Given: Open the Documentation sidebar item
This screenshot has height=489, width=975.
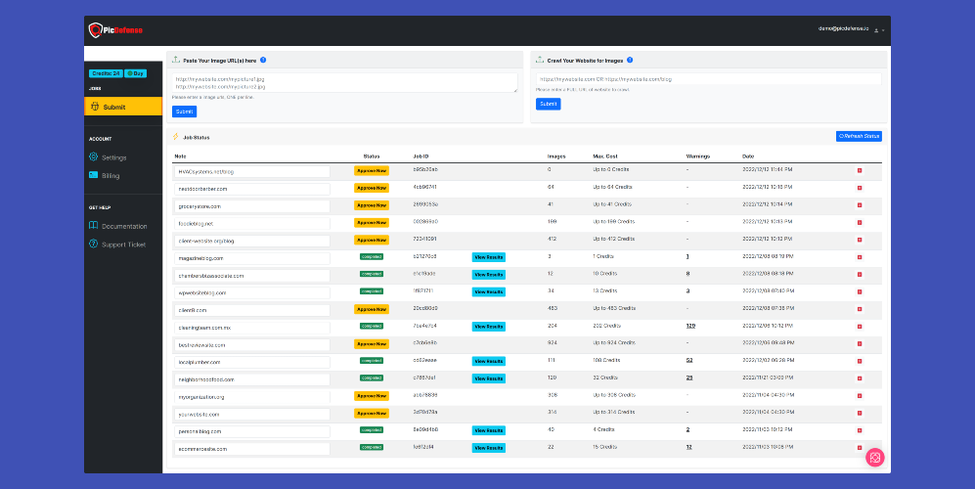Looking at the screenshot, I should coord(118,226).
